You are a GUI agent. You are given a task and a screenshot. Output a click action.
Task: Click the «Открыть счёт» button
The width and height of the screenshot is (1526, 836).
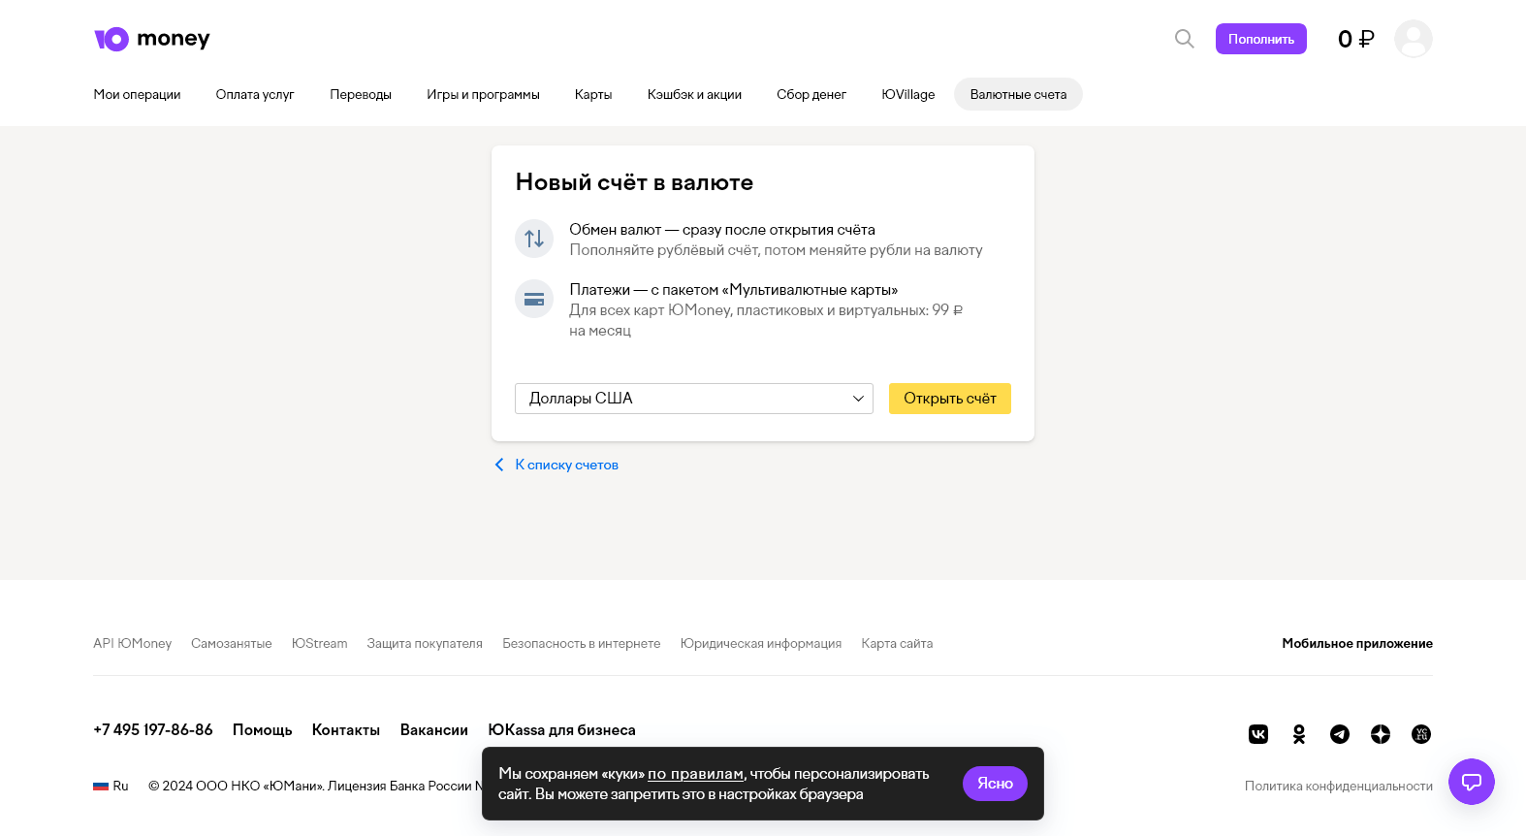[950, 399]
